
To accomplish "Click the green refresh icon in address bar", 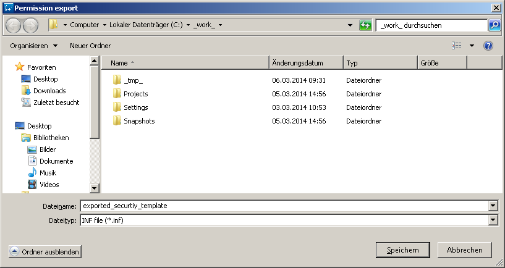I will click(x=365, y=25).
